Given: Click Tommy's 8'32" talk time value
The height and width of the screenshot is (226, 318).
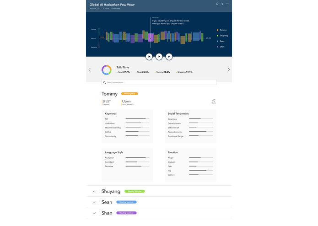Looking at the screenshot, I should (107, 101).
